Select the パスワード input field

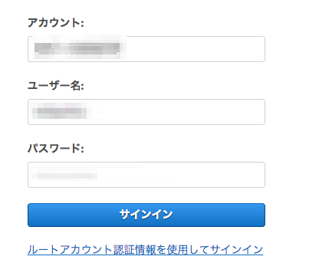pos(146,175)
